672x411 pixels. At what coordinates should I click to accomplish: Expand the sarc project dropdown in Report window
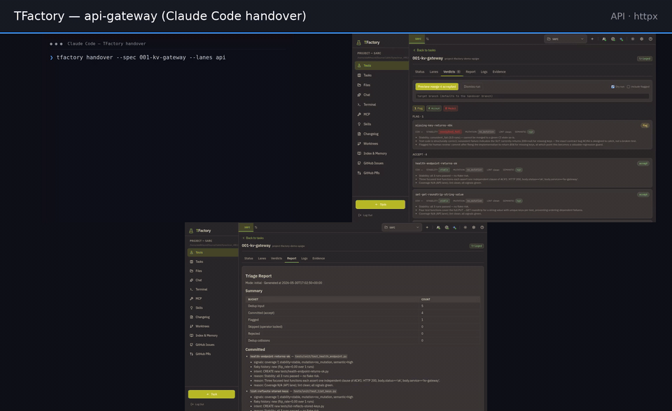[x=401, y=227]
